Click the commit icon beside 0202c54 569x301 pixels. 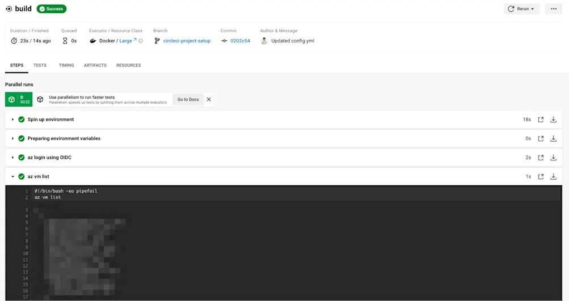point(224,41)
